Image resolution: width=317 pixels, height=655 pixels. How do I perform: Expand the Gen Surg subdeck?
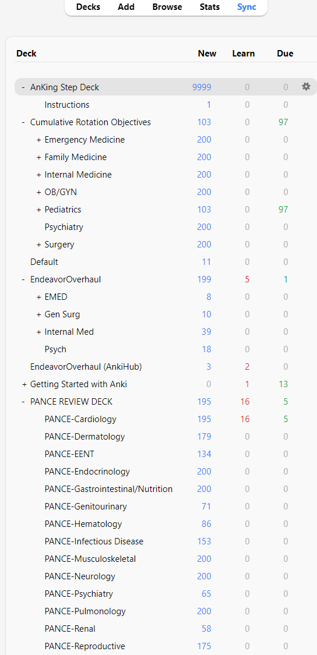(x=38, y=314)
